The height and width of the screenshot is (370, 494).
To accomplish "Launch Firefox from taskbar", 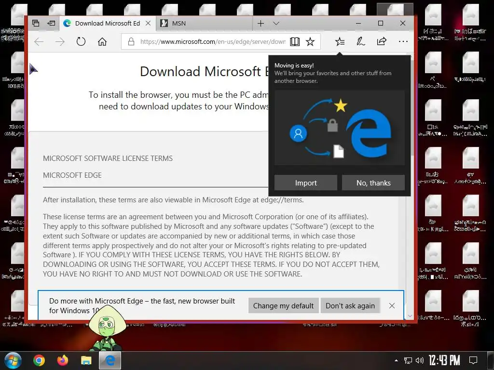I will pos(63,360).
